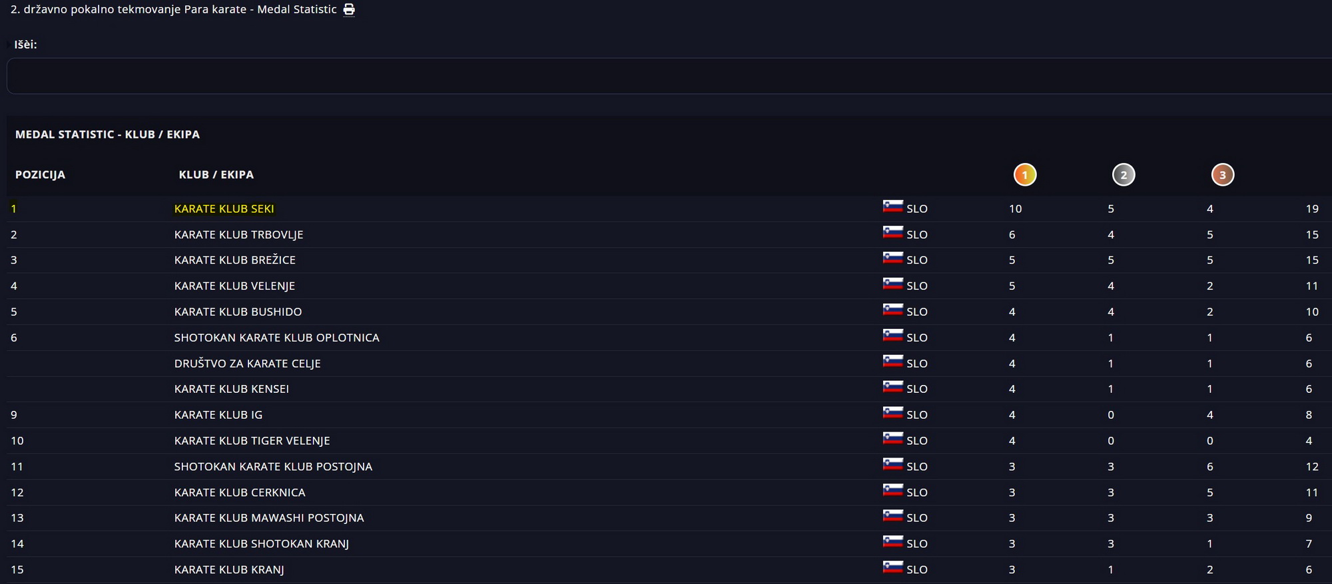
Task: Click the gold medal column icon
Action: click(x=1024, y=175)
